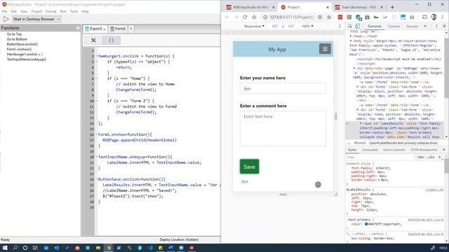Switch to DevTools Elements tab
The height and width of the screenshot is (252, 449).
[375, 27]
